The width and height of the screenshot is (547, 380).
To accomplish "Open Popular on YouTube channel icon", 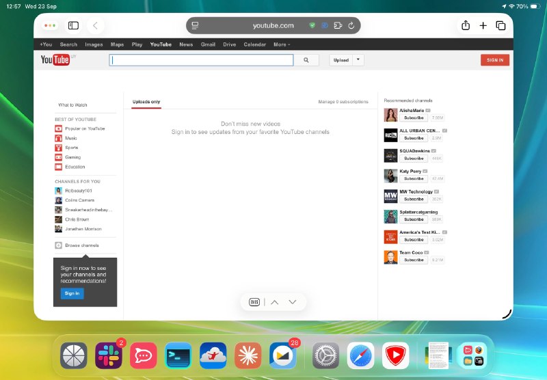I will pos(58,128).
